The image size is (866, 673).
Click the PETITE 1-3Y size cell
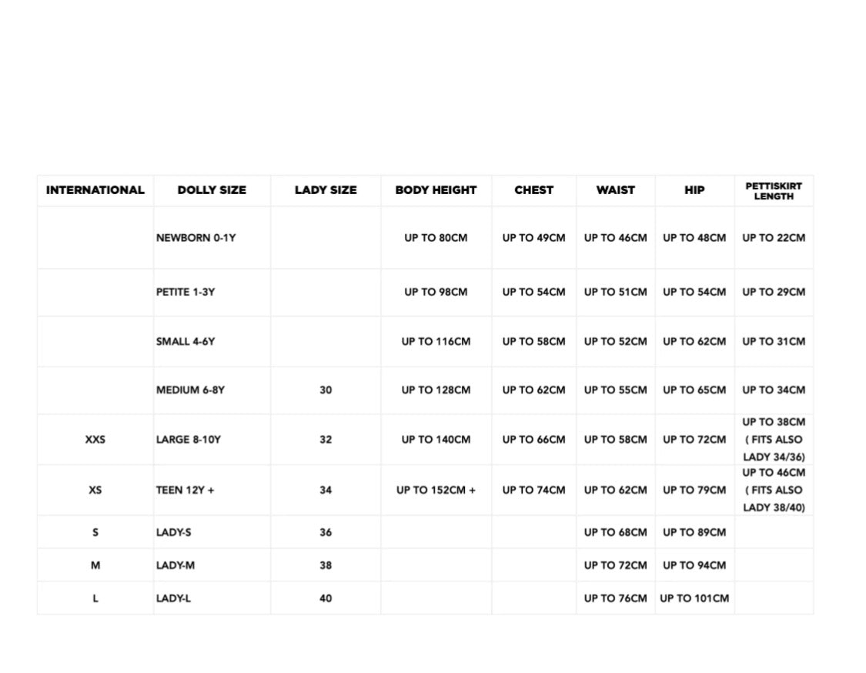(x=185, y=293)
